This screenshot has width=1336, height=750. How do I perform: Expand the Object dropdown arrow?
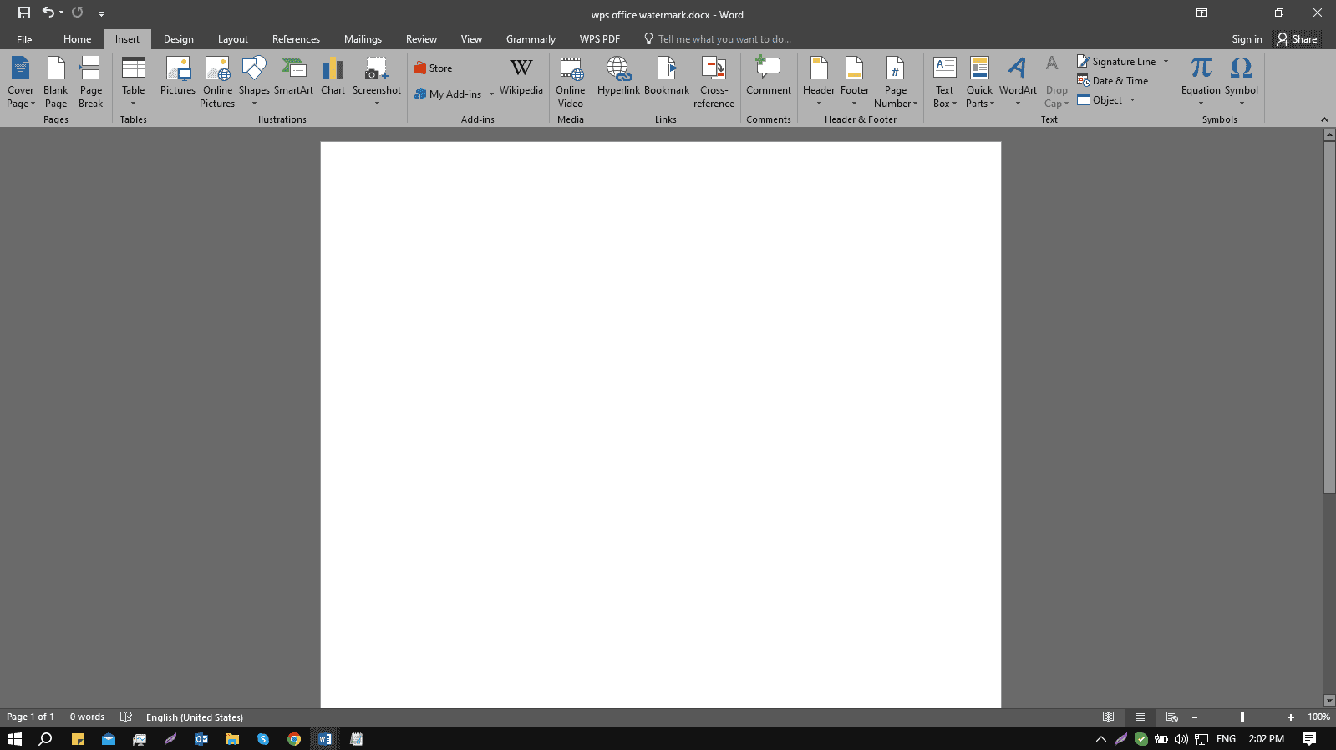1132,100
